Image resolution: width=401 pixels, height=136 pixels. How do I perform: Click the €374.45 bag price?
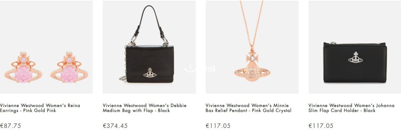[115, 126]
